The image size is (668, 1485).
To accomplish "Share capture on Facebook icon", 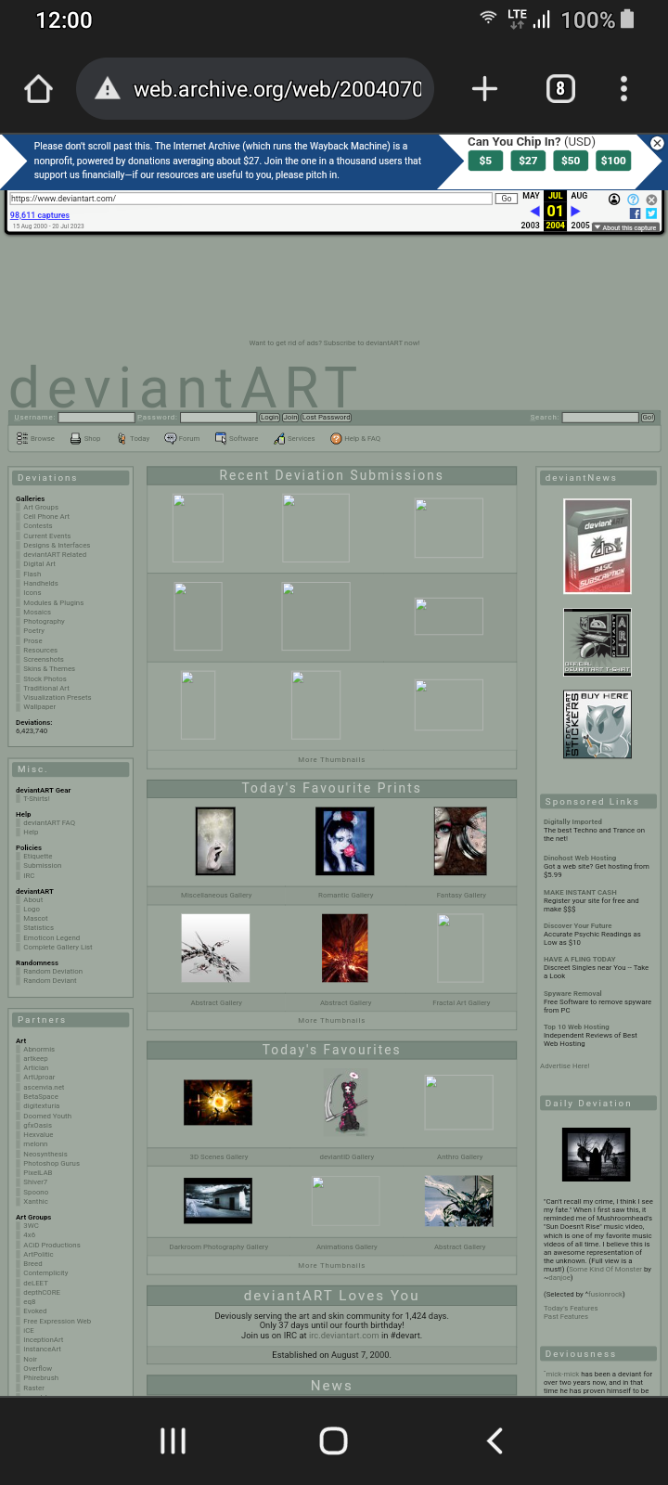I will [636, 213].
